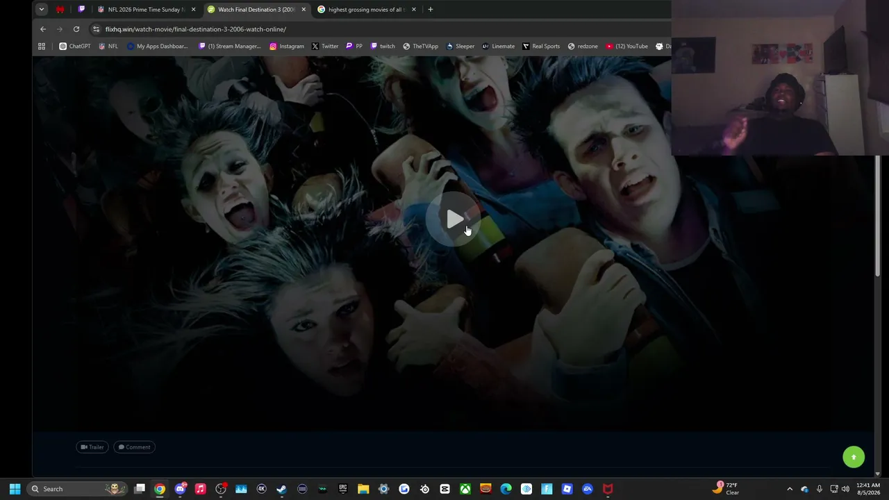
Task: Open the Xbox app in taskbar
Action: click(465, 489)
